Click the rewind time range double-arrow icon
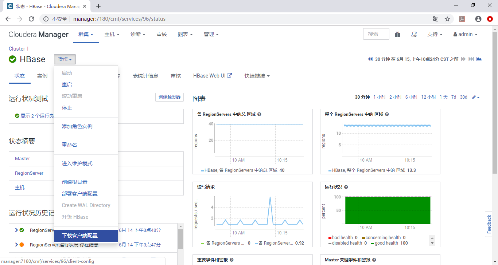The width and height of the screenshot is (498, 265). 370,59
